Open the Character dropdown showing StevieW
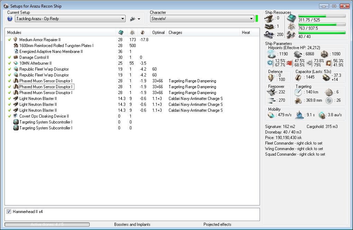The width and height of the screenshot is (353, 230). tap(202, 19)
